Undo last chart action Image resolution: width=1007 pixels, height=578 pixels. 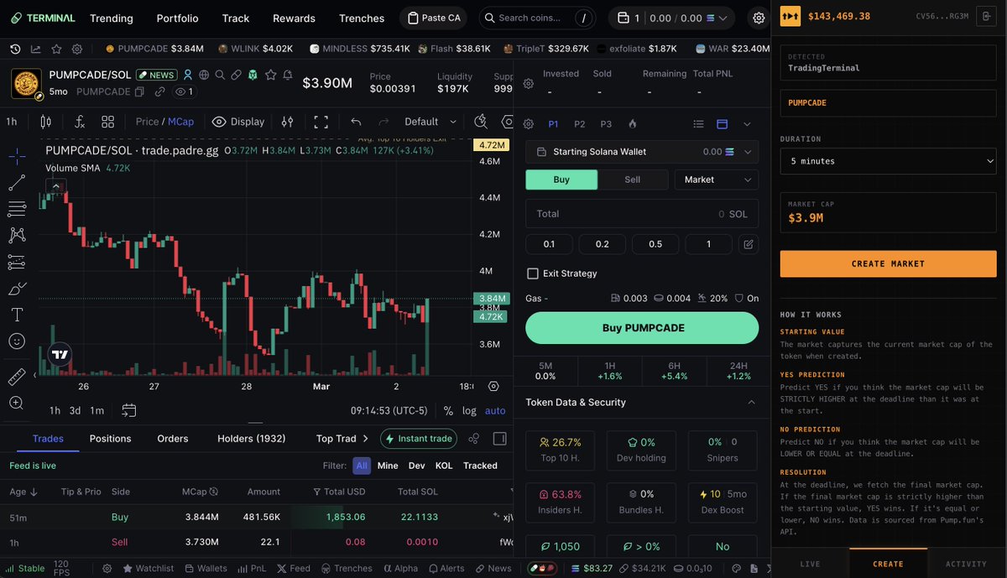356,122
